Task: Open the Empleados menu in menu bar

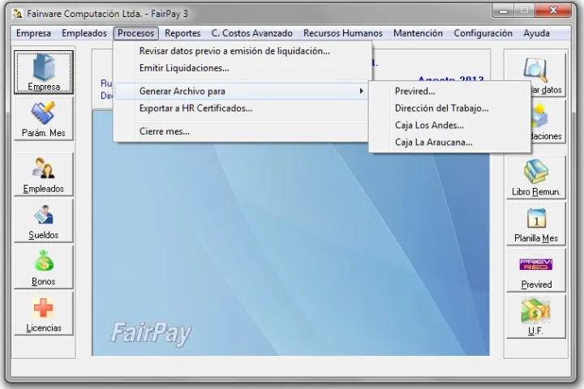Action: pyautogui.click(x=84, y=33)
